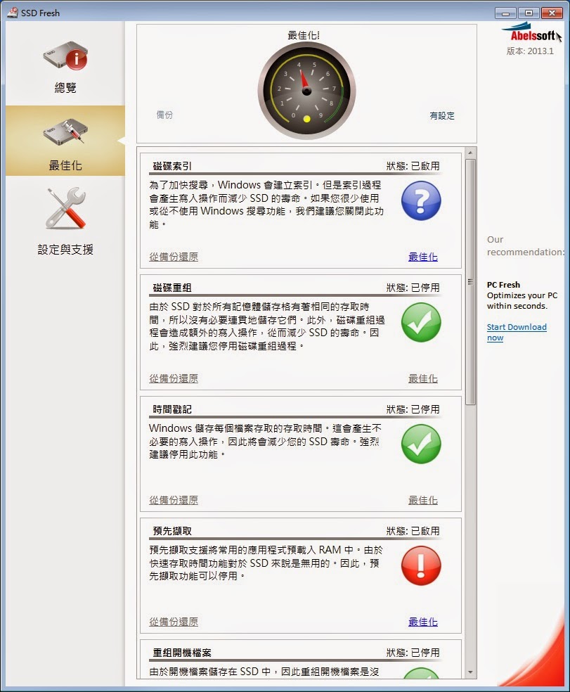Click 狀態: 已停用 on the 重組開機檔案 card
Image resolution: width=570 pixels, height=692 pixels.
click(413, 653)
